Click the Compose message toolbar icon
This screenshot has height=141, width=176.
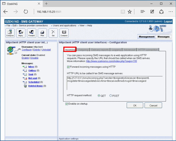point(10,33)
